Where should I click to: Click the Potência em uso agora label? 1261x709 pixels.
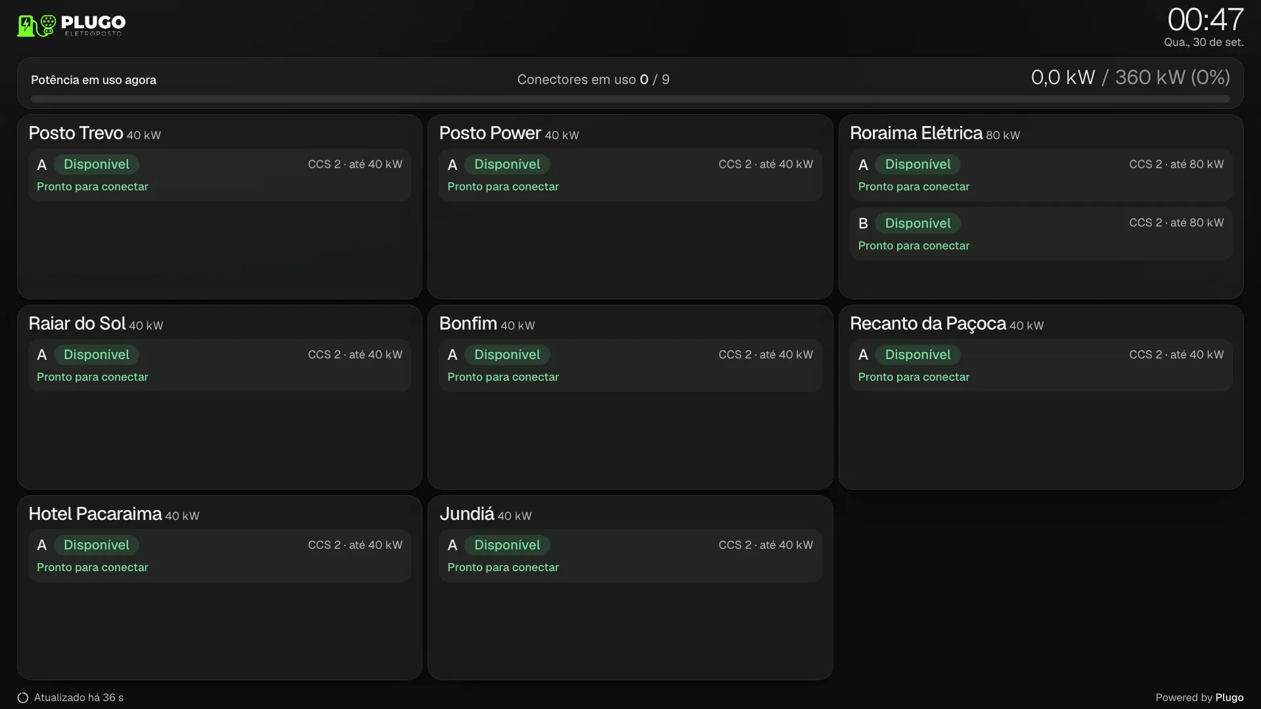pyautogui.click(x=93, y=80)
